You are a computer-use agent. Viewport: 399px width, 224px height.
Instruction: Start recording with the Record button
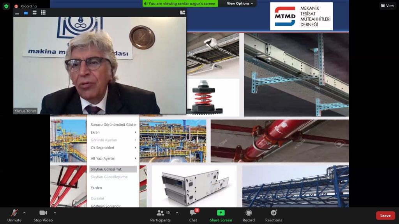coord(249,215)
